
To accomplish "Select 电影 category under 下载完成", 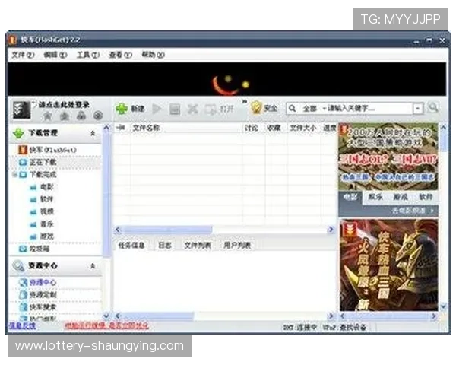I will [x=47, y=187].
